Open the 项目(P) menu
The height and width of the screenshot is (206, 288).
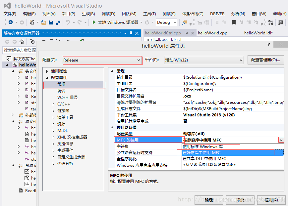(69, 14)
